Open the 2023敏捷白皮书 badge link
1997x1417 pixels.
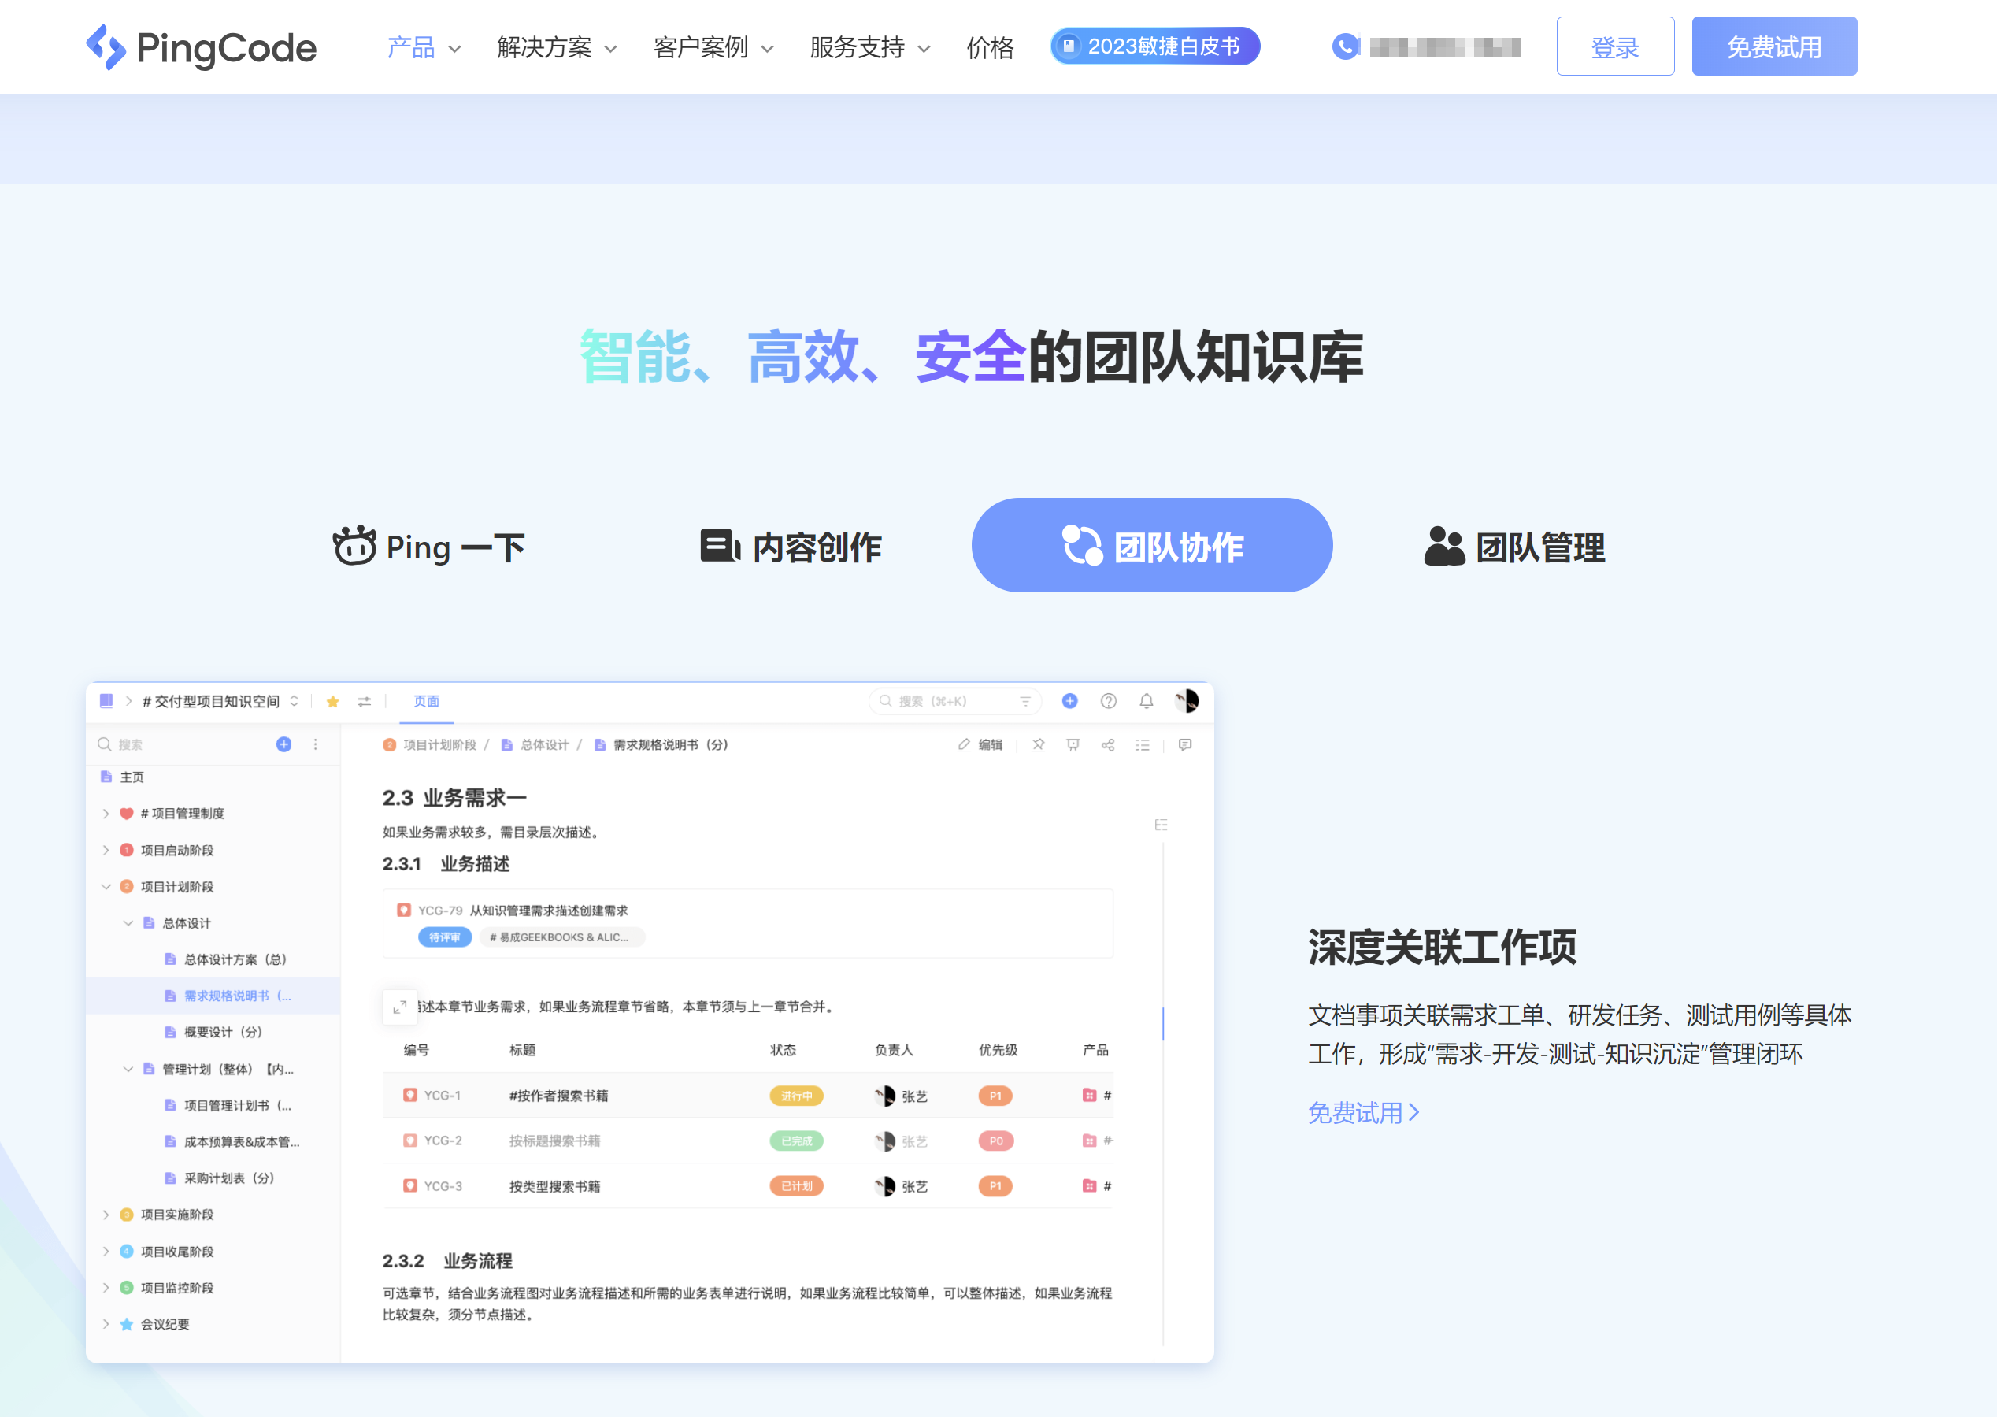tap(1154, 46)
